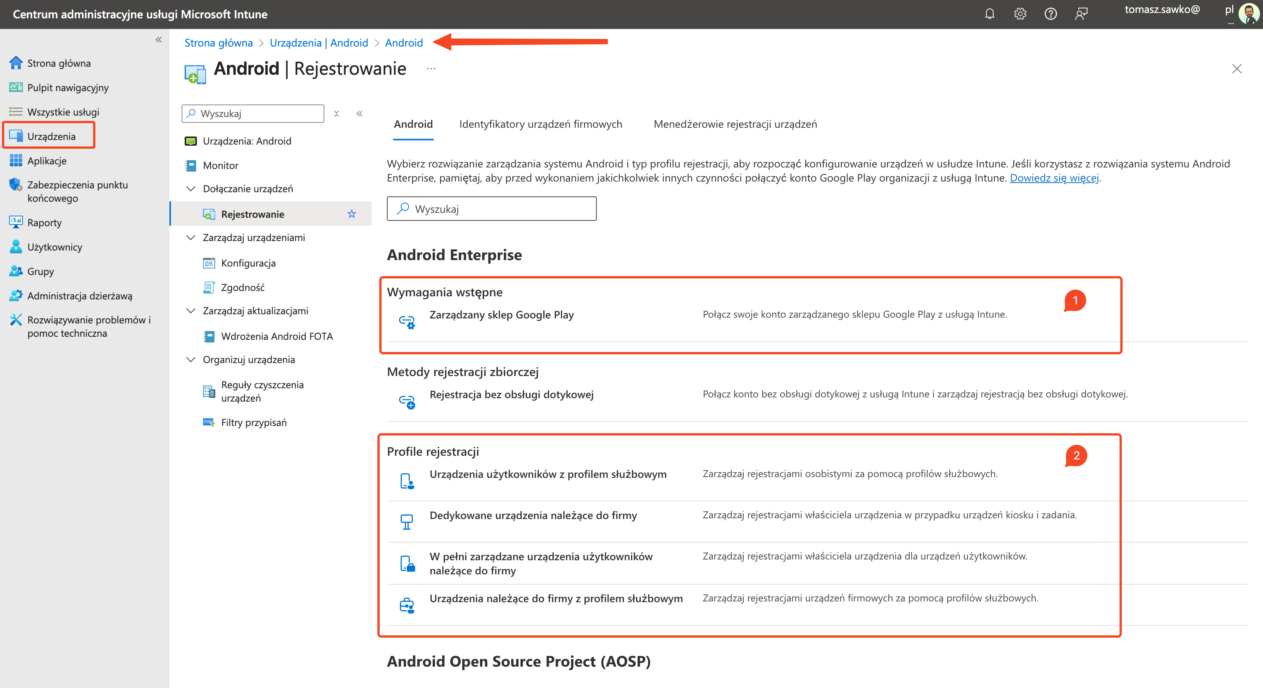Click the user avatar picture
The height and width of the screenshot is (688, 1263).
[1248, 14]
